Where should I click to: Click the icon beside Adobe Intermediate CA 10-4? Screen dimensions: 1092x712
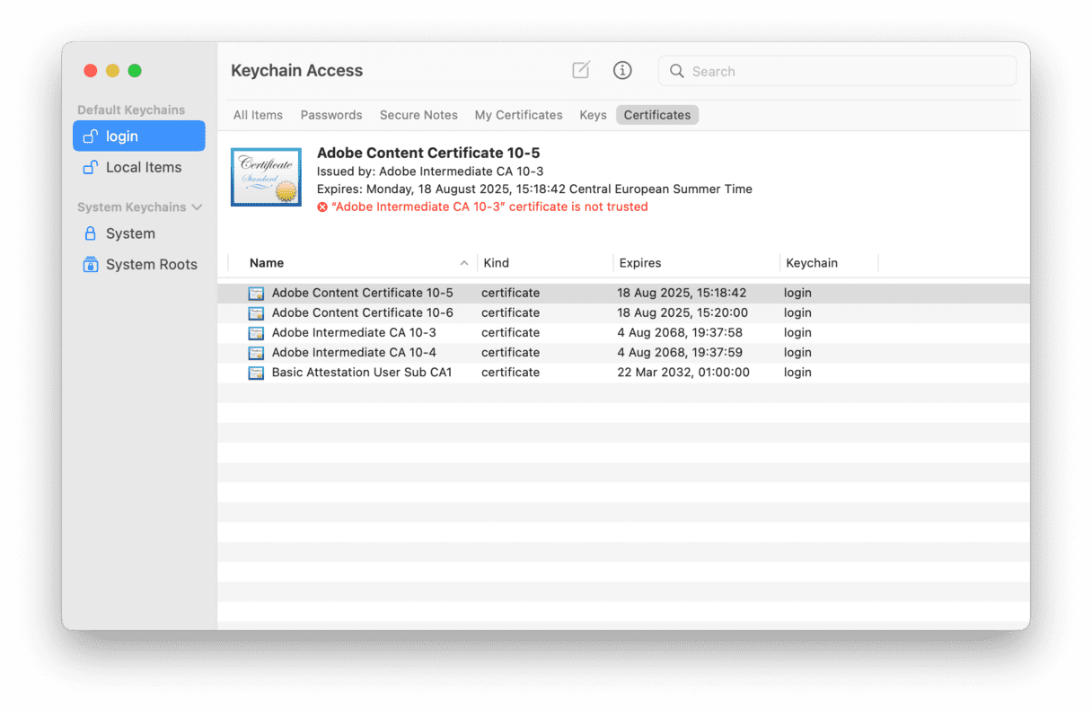pos(256,353)
